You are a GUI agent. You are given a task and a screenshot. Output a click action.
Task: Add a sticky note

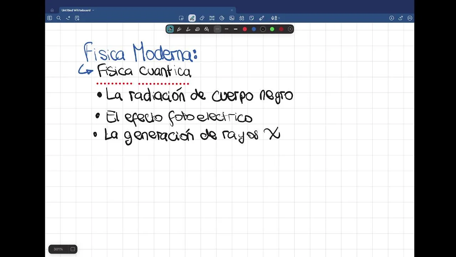point(252,18)
